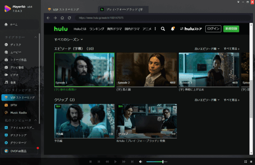Go forward in the embedded browser
This screenshot has width=255, height=165.
pos(55,18)
